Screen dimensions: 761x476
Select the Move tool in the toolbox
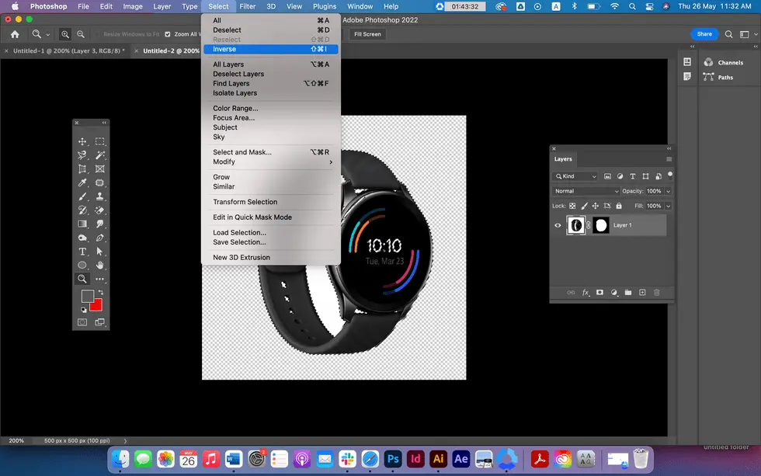tap(82, 141)
